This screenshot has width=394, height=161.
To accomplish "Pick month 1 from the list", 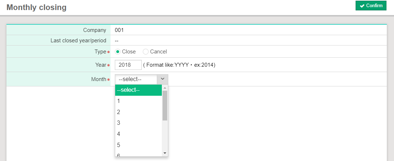I will click(138, 101).
